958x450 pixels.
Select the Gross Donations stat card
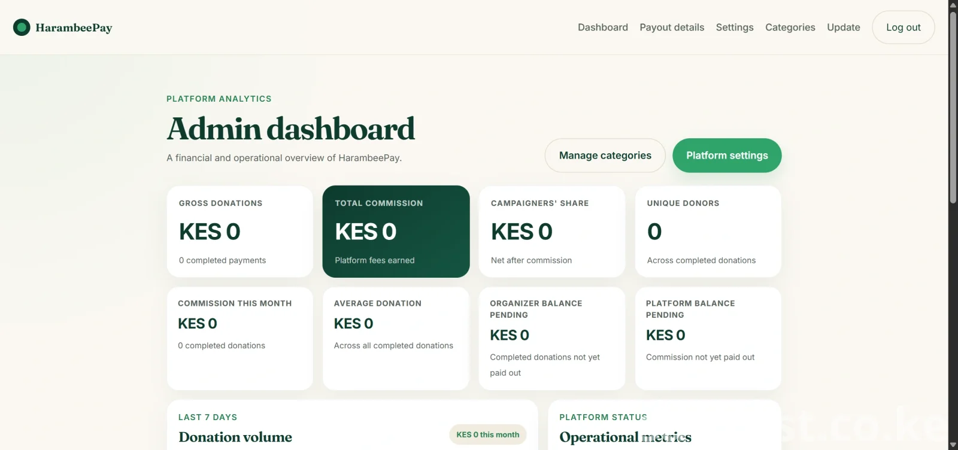coord(240,232)
